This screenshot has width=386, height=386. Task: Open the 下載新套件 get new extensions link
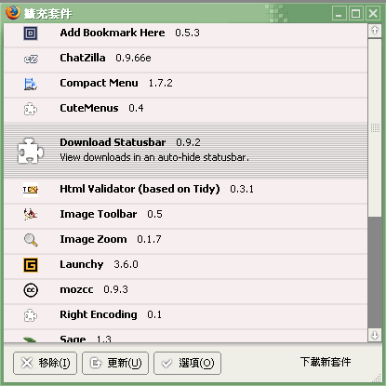(x=326, y=362)
